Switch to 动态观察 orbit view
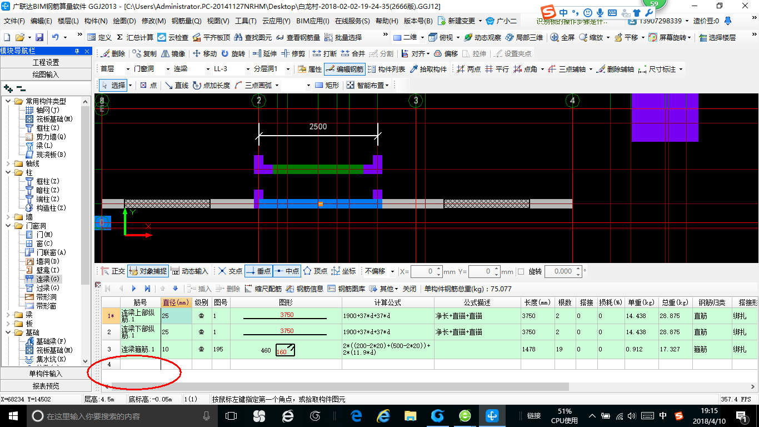The height and width of the screenshot is (427, 759). [x=483, y=37]
